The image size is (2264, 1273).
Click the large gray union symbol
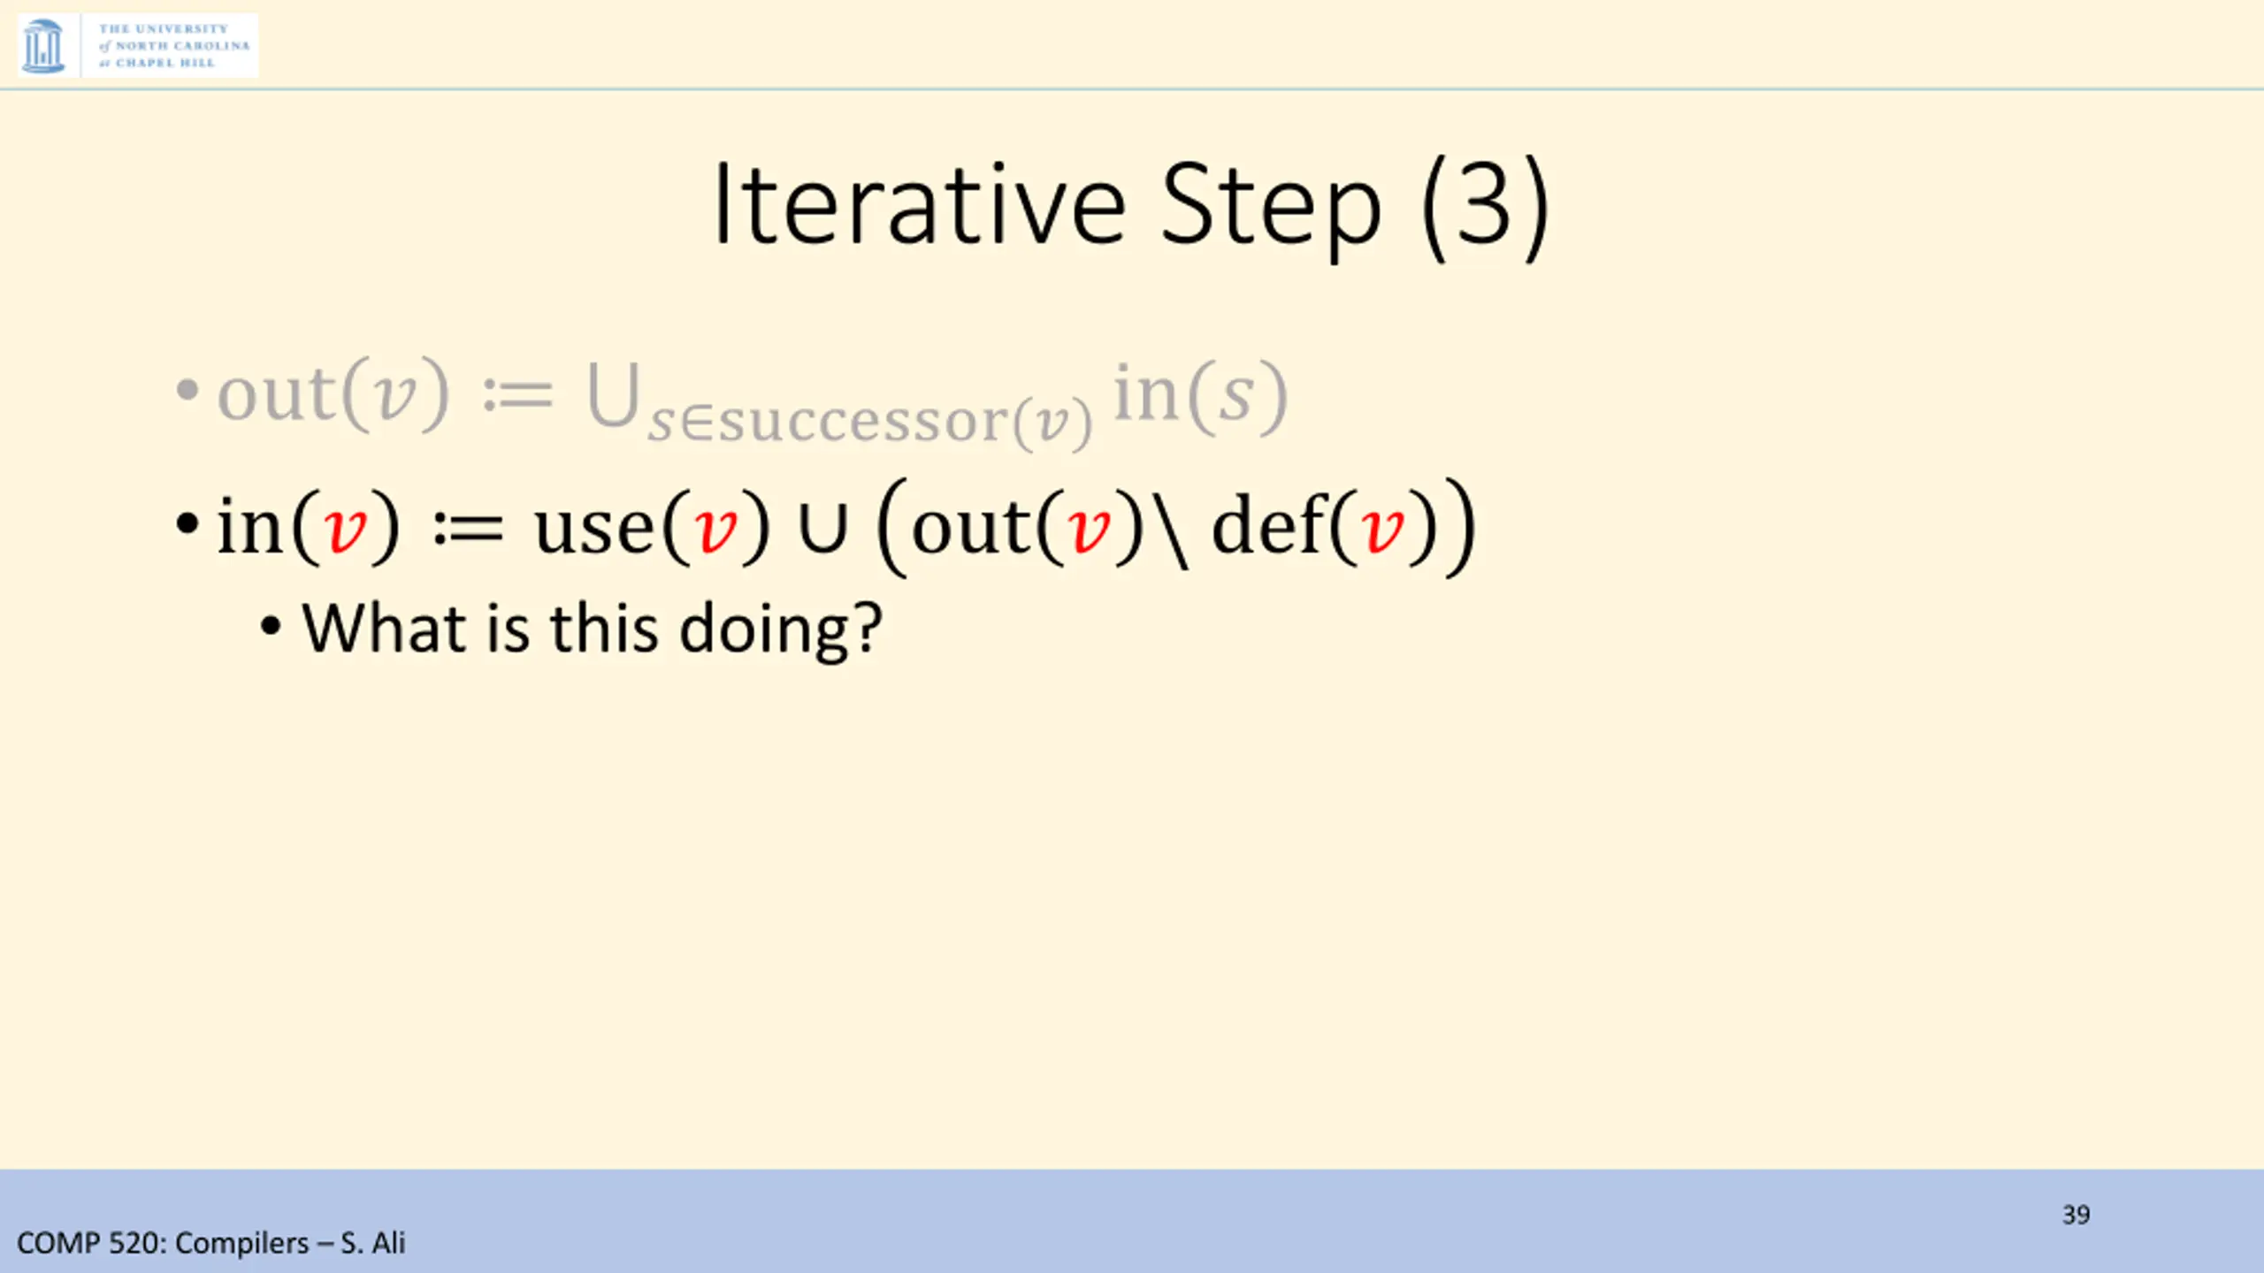[x=613, y=395]
